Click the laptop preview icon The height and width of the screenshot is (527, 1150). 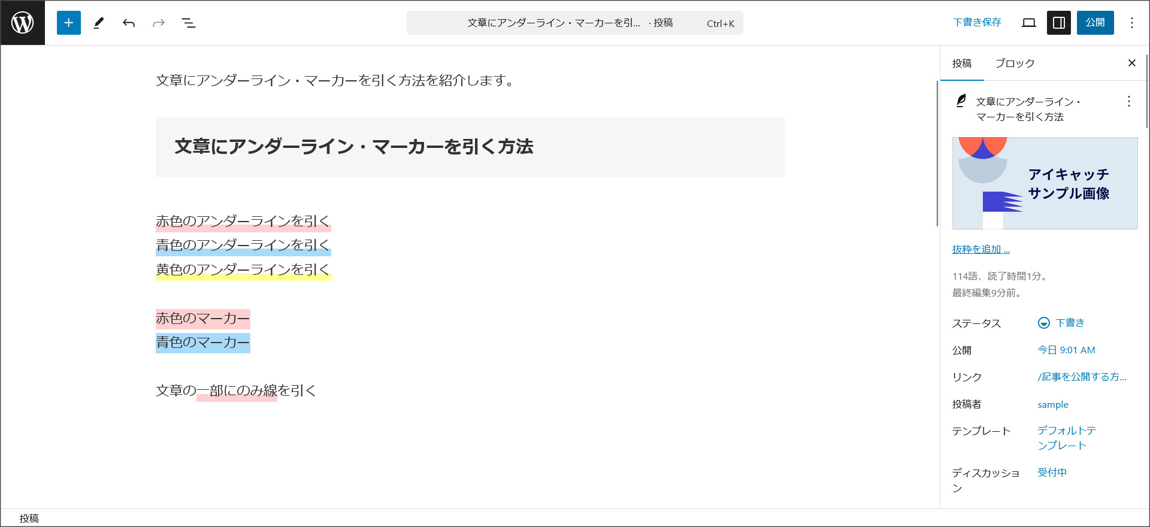[1029, 23]
